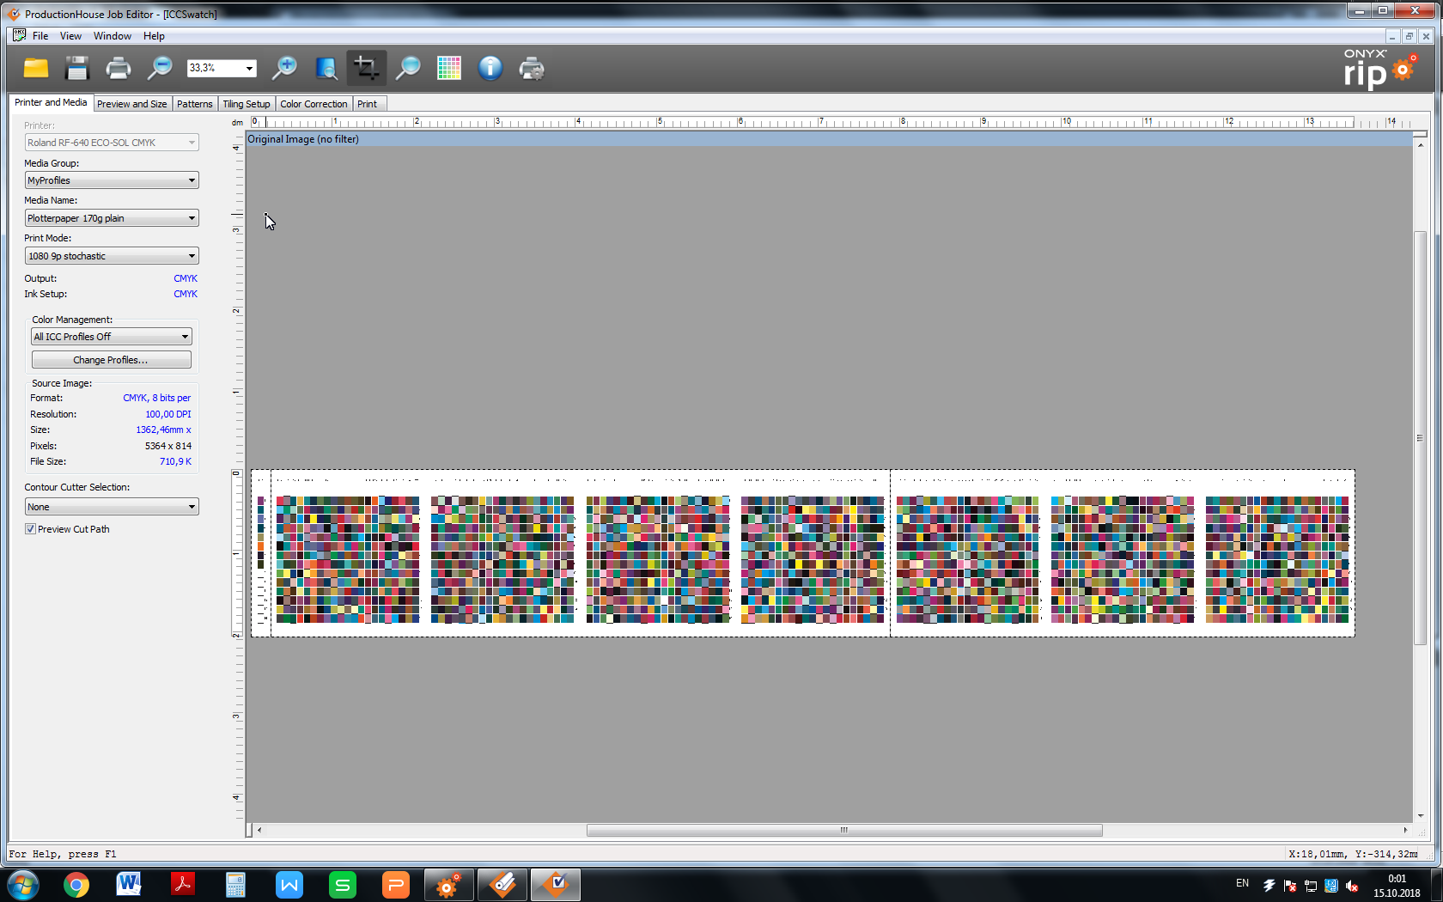This screenshot has height=902, width=1443.
Task: Activate the Crop tool
Action: point(367,68)
